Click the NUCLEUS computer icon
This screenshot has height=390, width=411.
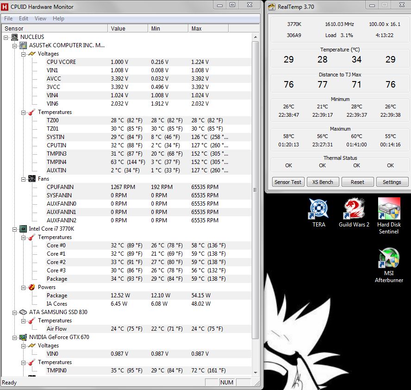[15, 37]
